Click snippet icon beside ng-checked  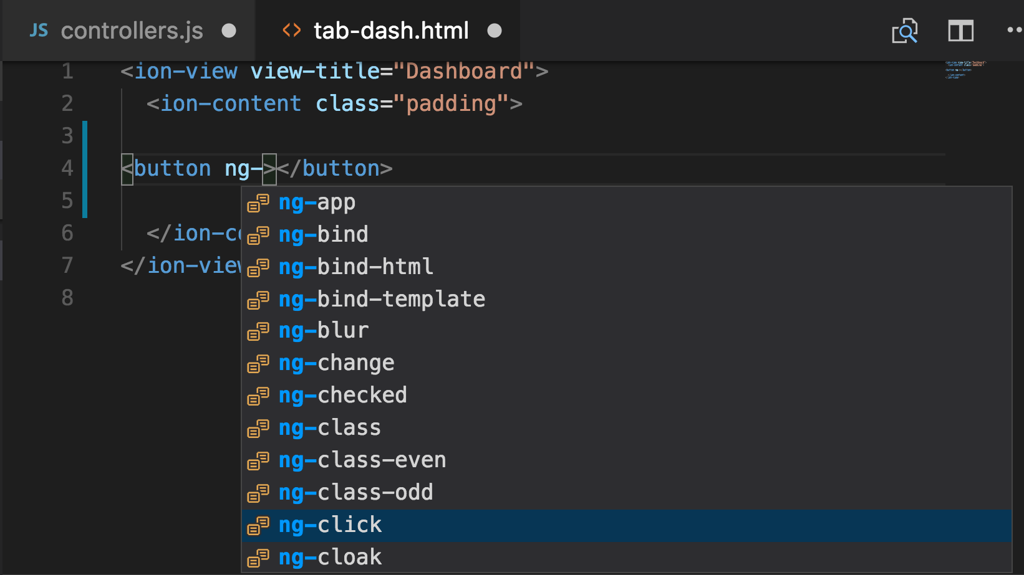pos(258,396)
